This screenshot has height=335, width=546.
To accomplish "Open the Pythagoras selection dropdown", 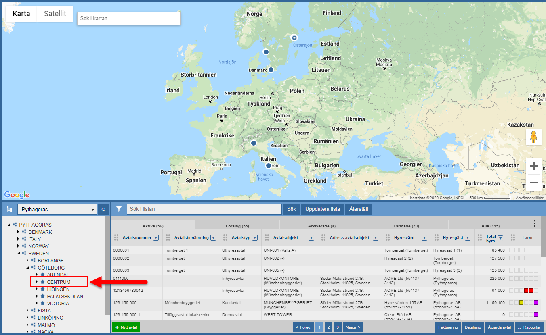I will click(57, 209).
